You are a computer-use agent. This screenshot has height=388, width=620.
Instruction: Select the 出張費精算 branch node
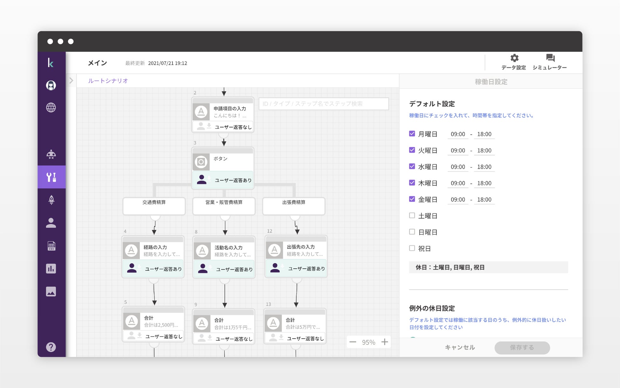(x=294, y=206)
